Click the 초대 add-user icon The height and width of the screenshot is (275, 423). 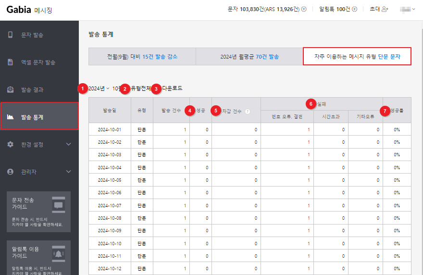point(385,9)
